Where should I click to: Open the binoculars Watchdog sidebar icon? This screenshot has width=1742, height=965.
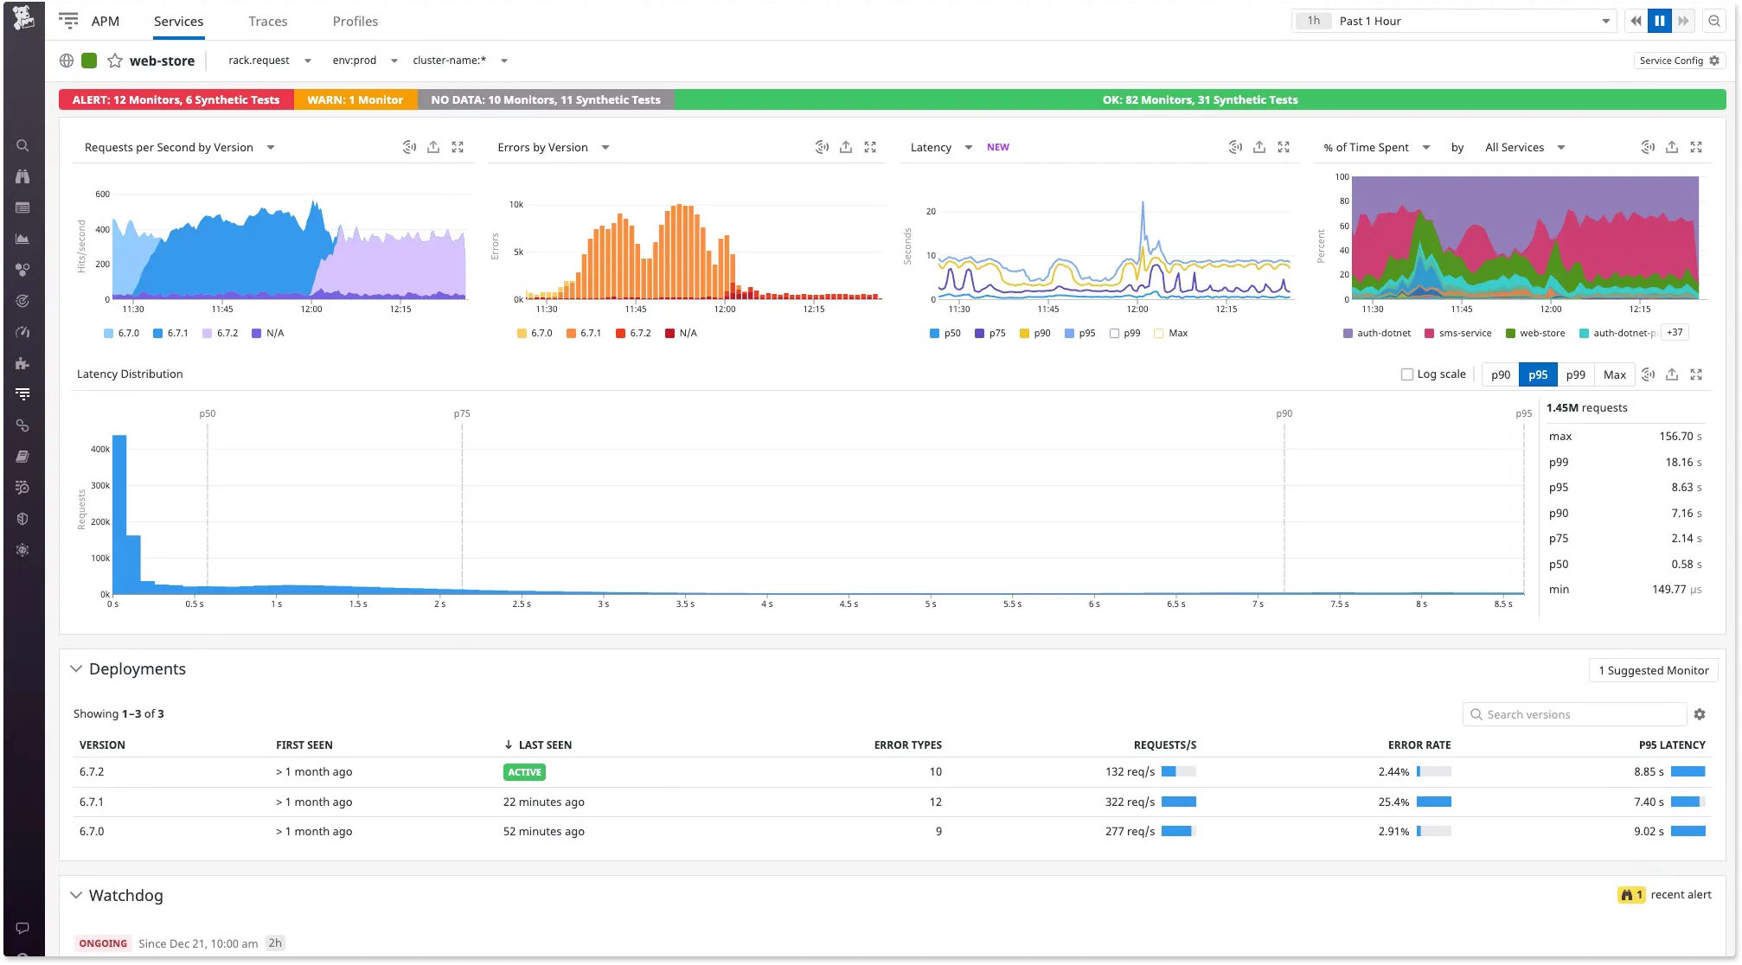[x=22, y=176]
